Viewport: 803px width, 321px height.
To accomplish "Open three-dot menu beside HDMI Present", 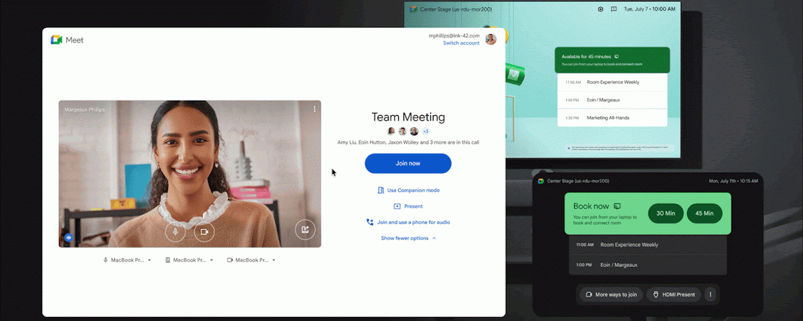I will pyautogui.click(x=711, y=294).
